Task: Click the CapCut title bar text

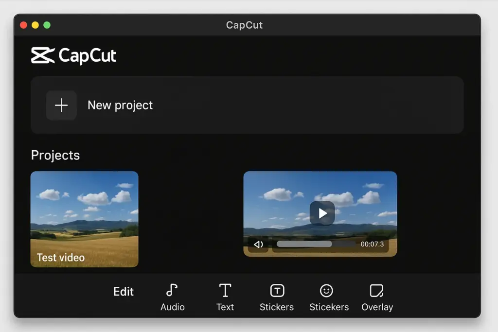Action: click(244, 25)
